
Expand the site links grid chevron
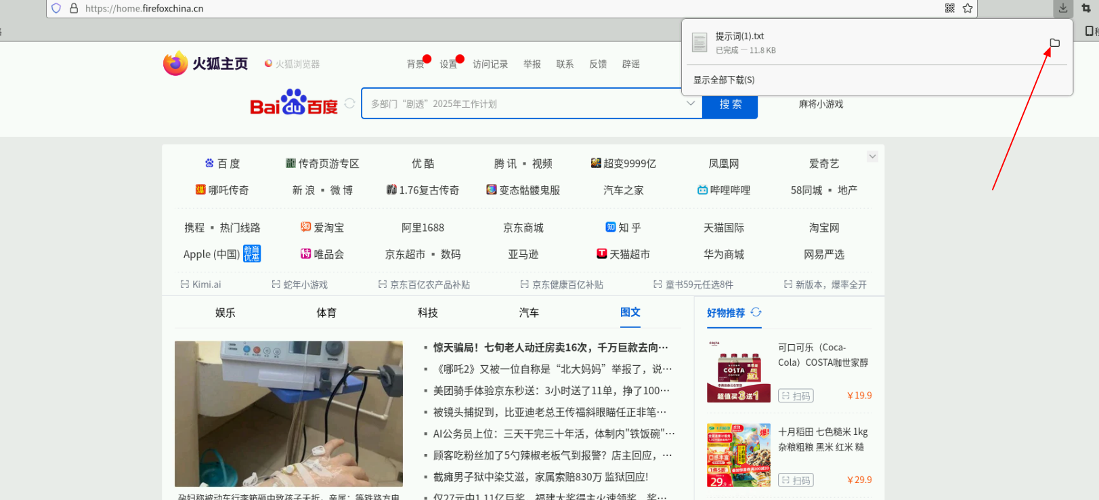pyautogui.click(x=872, y=157)
